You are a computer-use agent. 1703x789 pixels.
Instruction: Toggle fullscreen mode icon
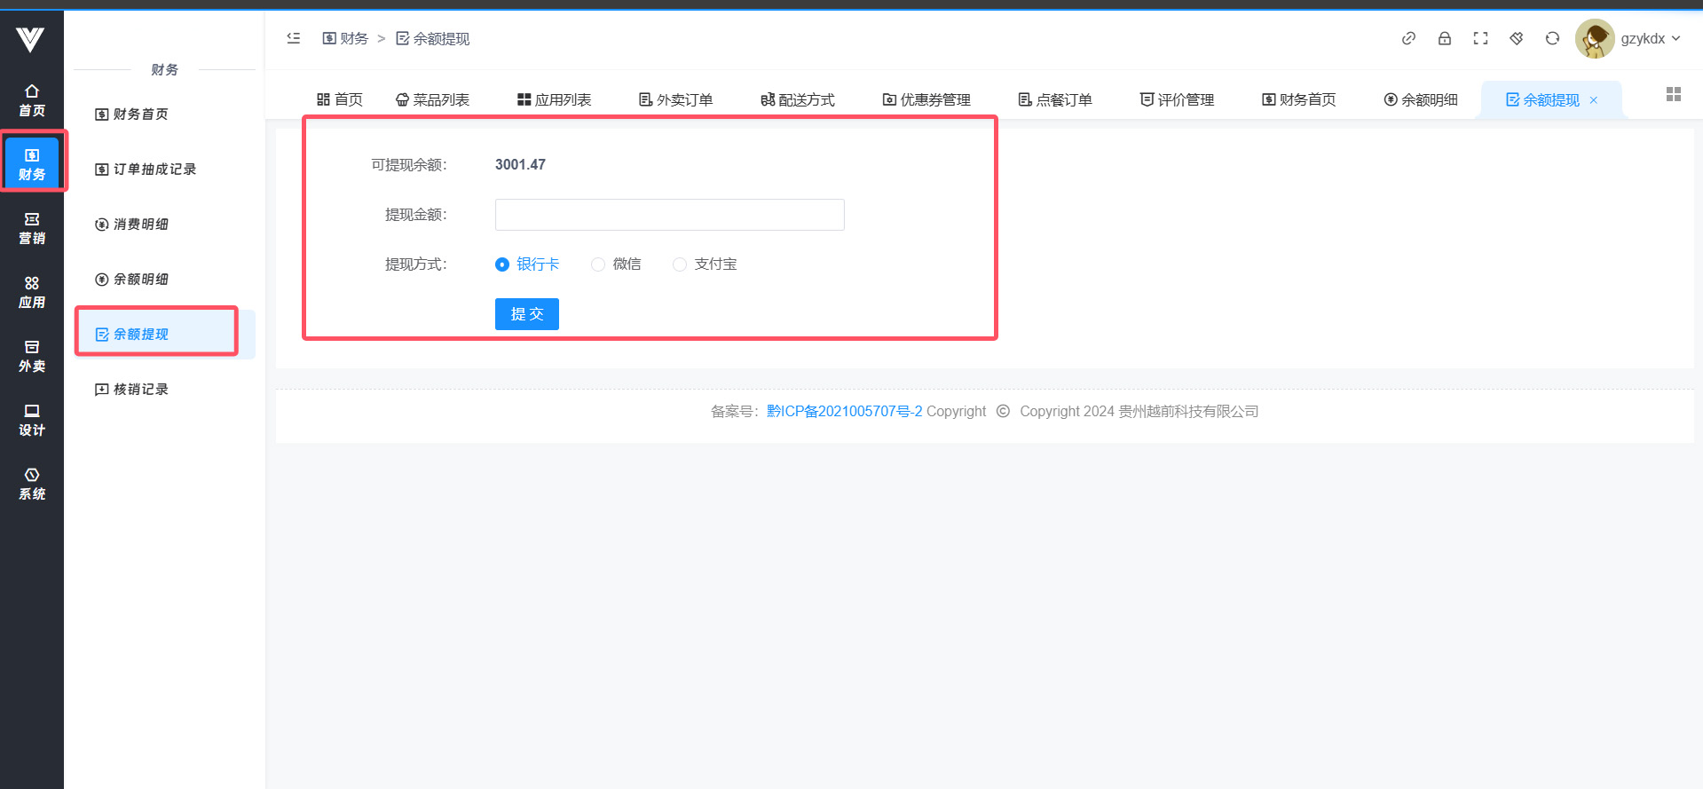tap(1480, 38)
